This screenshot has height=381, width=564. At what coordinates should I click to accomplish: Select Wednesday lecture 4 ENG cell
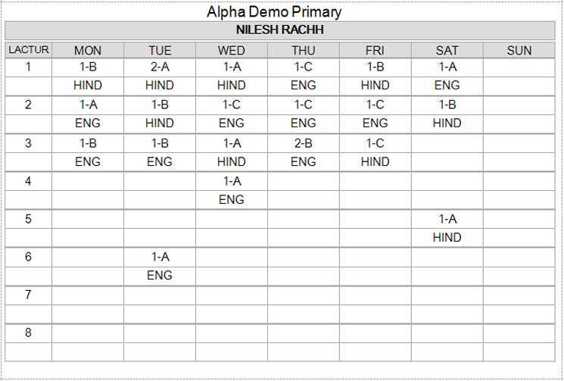click(232, 200)
